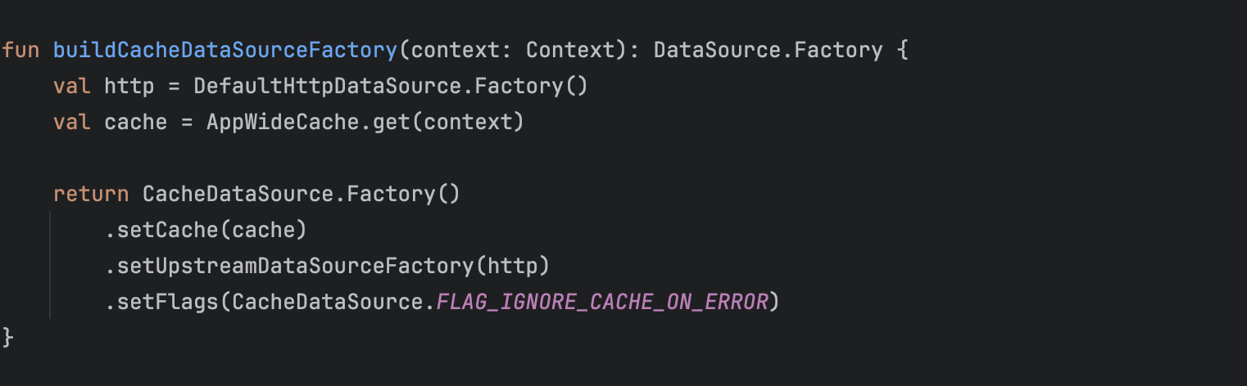Click the http variable declaration

click(130, 86)
